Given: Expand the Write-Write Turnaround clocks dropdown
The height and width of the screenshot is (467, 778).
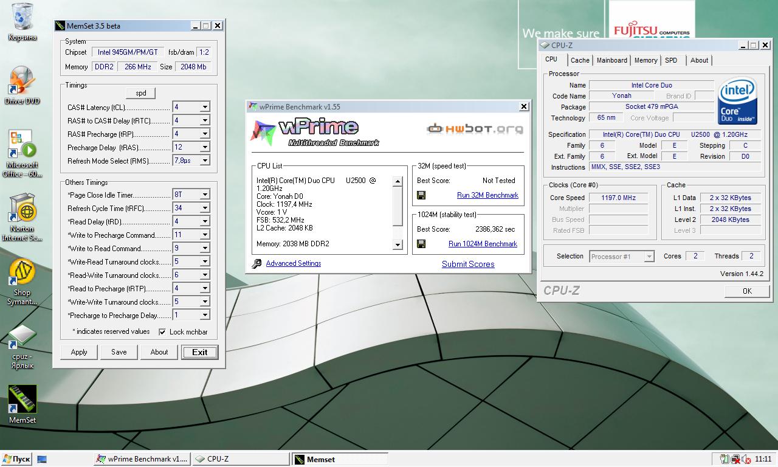Looking at the screenshot, I should [x=205, y=302].
